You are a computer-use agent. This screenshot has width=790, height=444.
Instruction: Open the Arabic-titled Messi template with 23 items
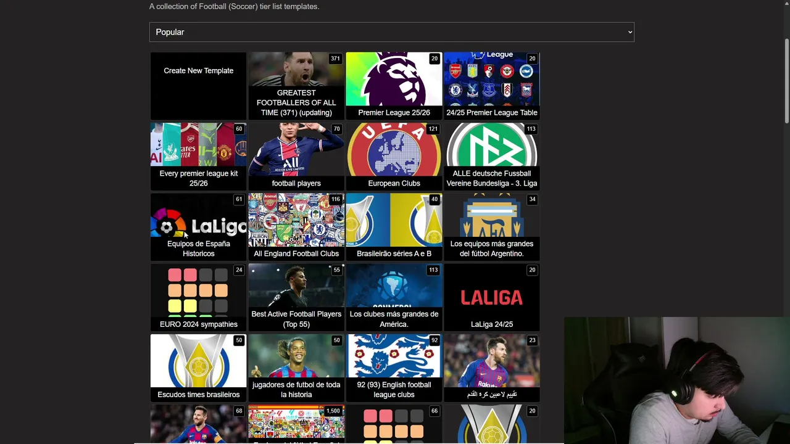tap(492, 368)
